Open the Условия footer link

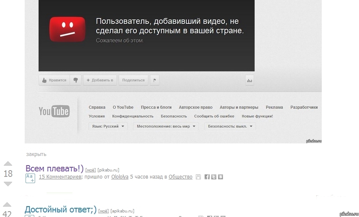click(x=97, y=116)
